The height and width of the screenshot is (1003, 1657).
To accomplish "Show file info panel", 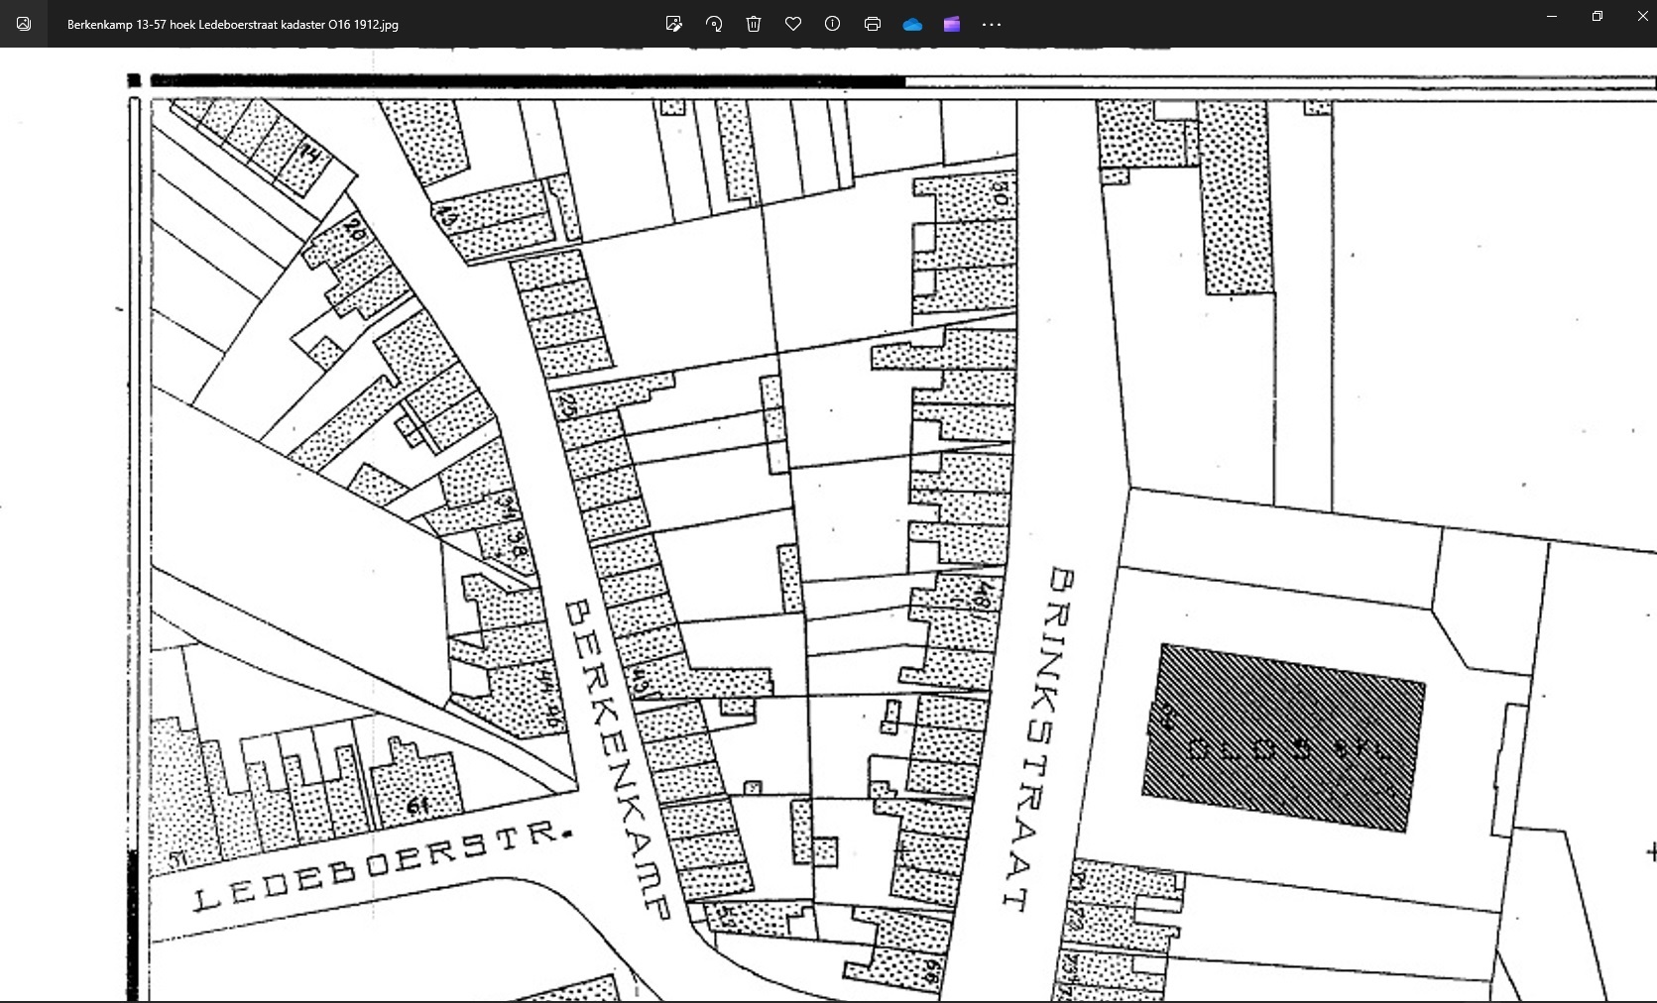I will click(x=833, y=24).
